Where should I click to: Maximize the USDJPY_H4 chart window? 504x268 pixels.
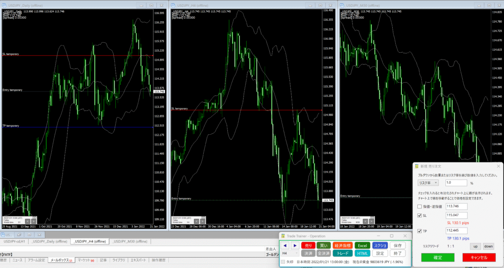coord(320,5)
